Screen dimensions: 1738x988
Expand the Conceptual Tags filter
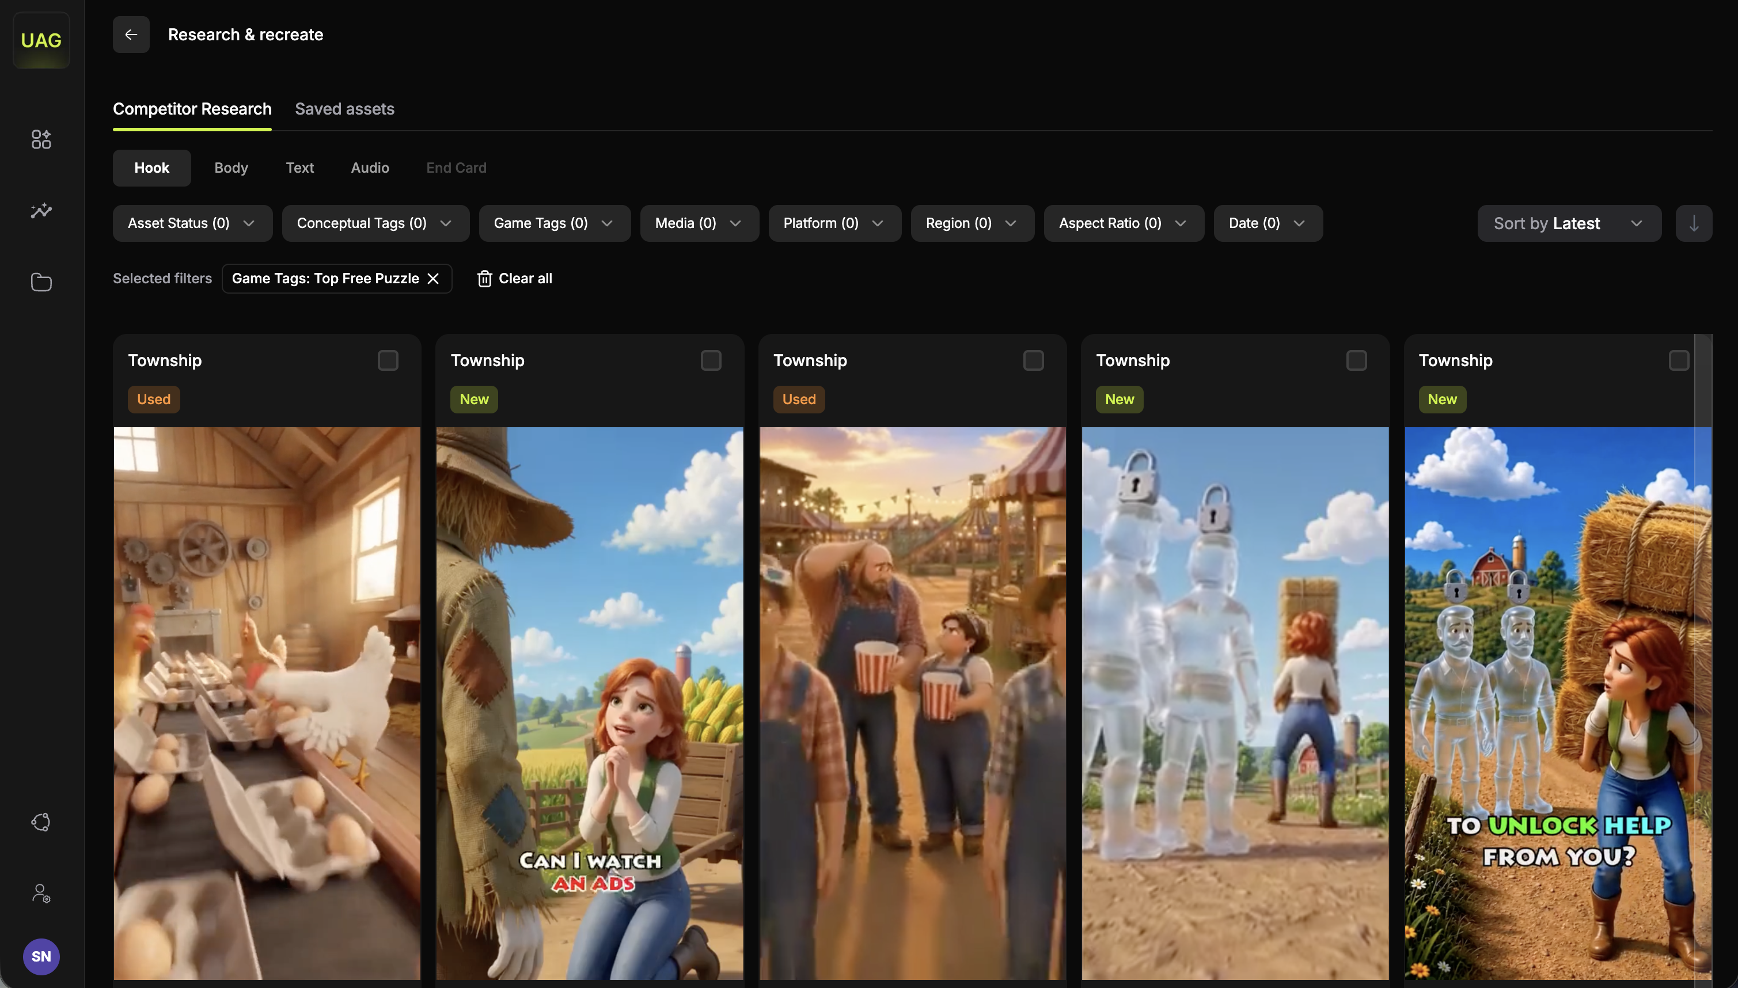[x=376, y=223]
